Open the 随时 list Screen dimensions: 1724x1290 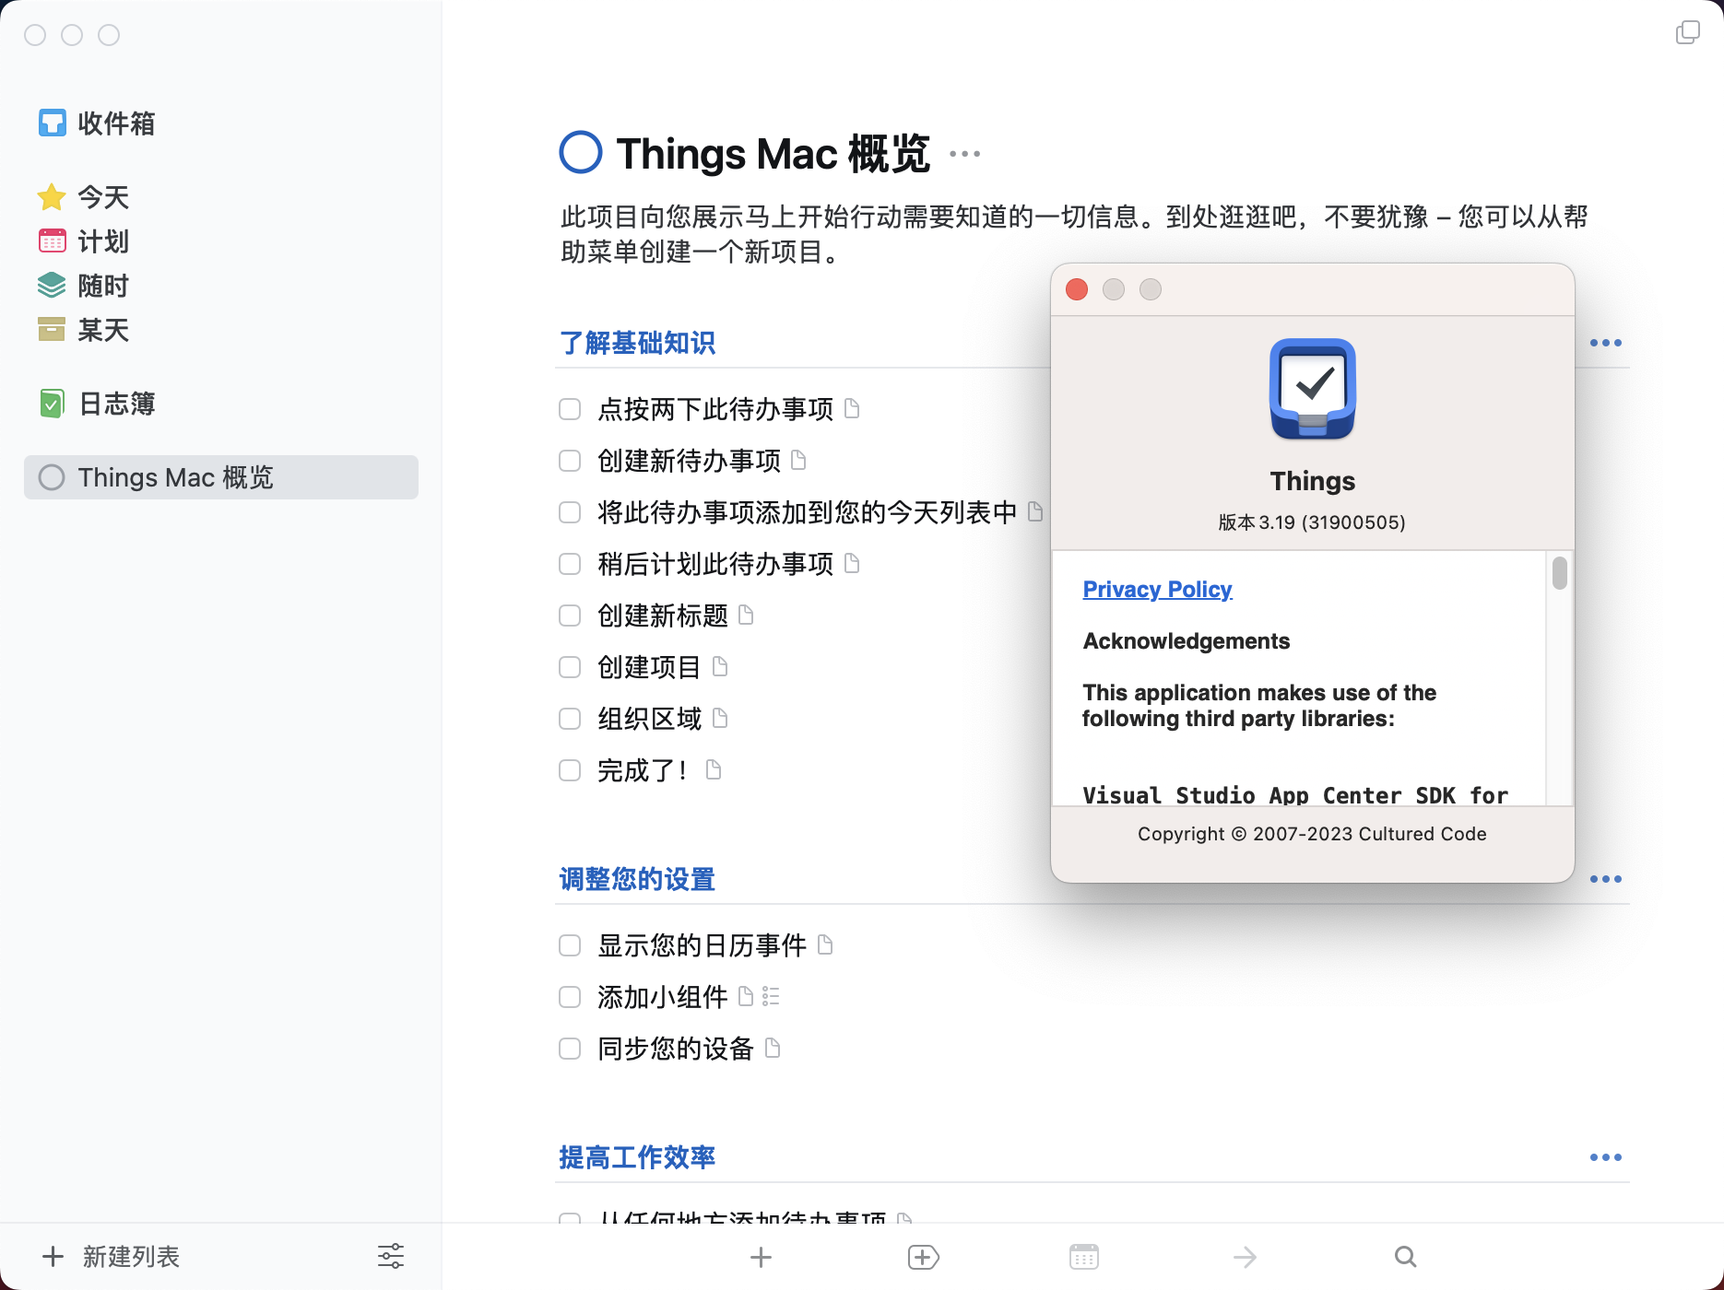tap(83, 286)
